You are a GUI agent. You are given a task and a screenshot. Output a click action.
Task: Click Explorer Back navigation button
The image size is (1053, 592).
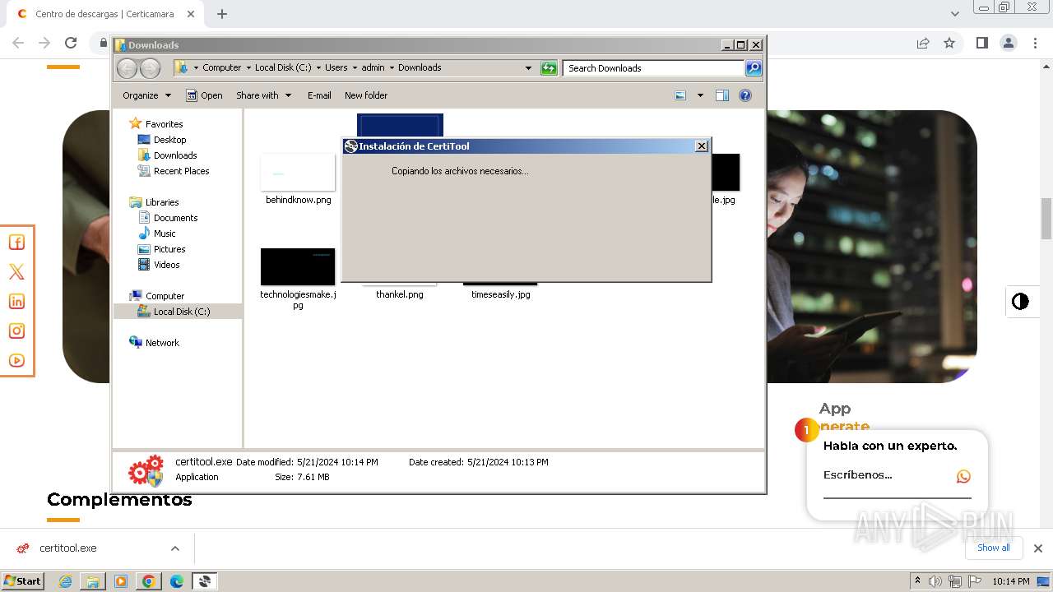pos(127,68)
